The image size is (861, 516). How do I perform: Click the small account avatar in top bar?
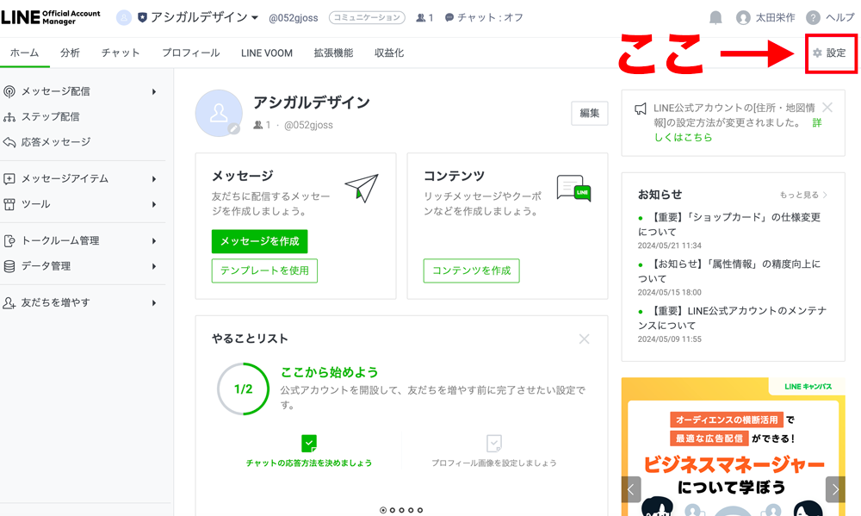tap(124, 17)
